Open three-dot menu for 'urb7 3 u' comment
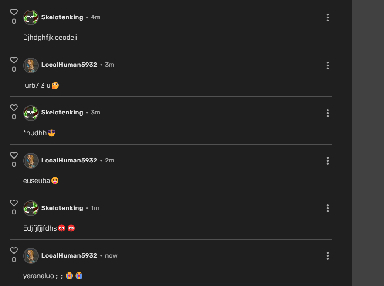This screenshot has height=286, width=384. [328, 65]
